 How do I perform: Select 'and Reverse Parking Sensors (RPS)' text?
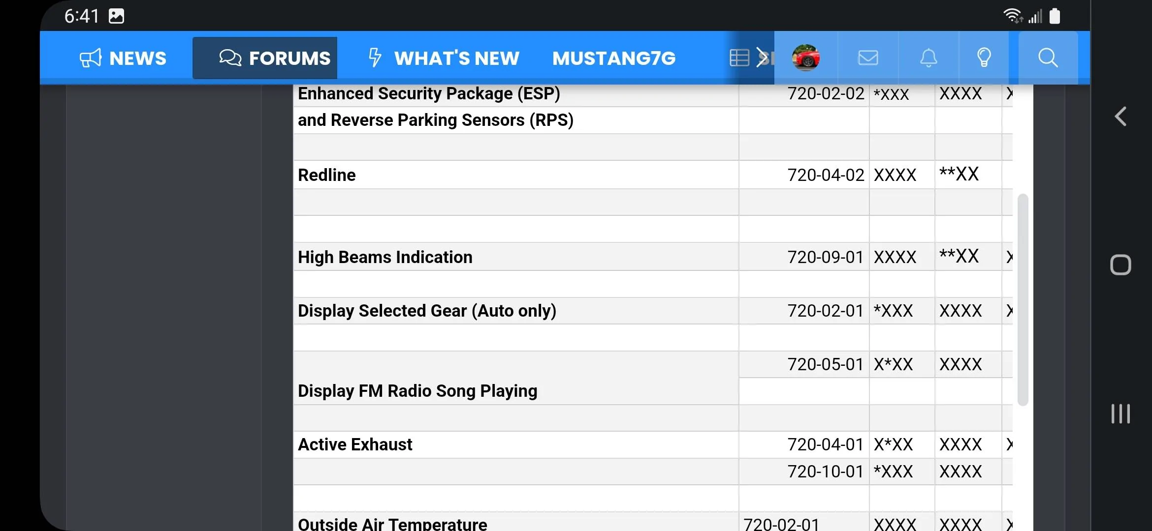click(x=436, y=120)
